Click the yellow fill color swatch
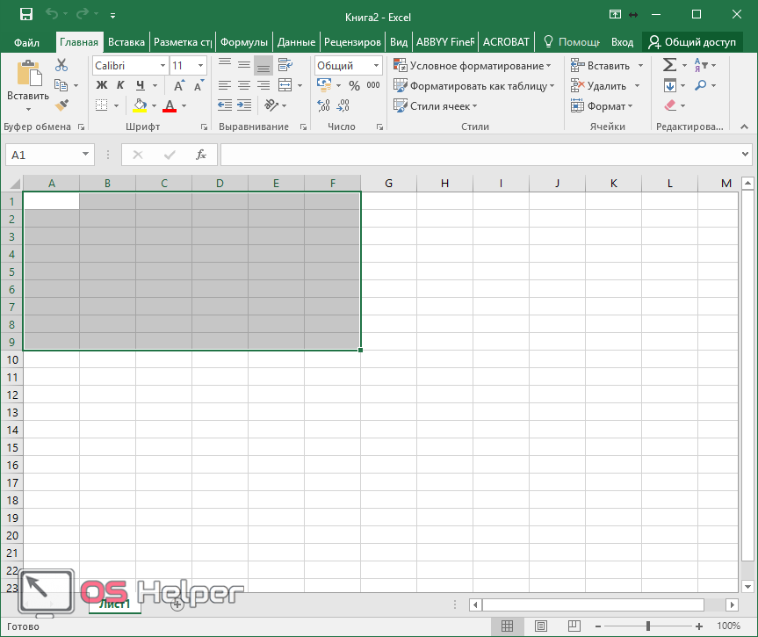Viewport: 758px width, 637px height. pyautogui.click(x=140, y=105)
